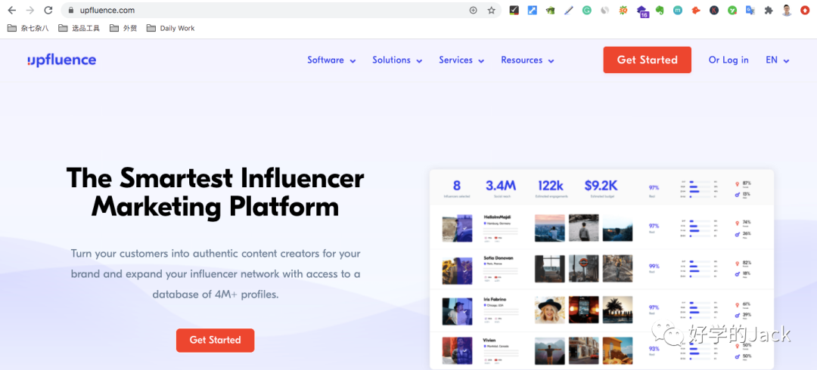This screenshot has width=817, height=370.
Task: Click the Or Log in link
Action: 728,60
